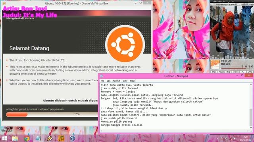The height and width of the screenshot is (142, 254).
Task: Open the Windows Start button
Action: [4, 138]
